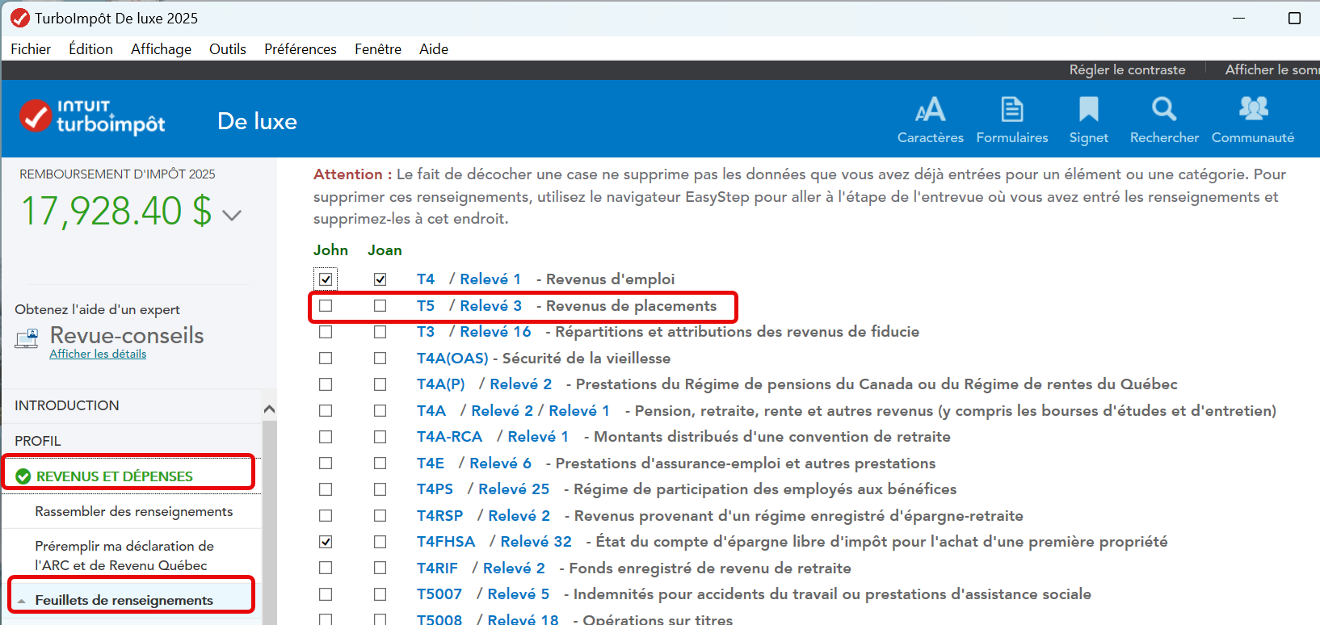Click the sidebar scroll up arrow
This screenshot has height=625, width=1320.
coord(270,409)
